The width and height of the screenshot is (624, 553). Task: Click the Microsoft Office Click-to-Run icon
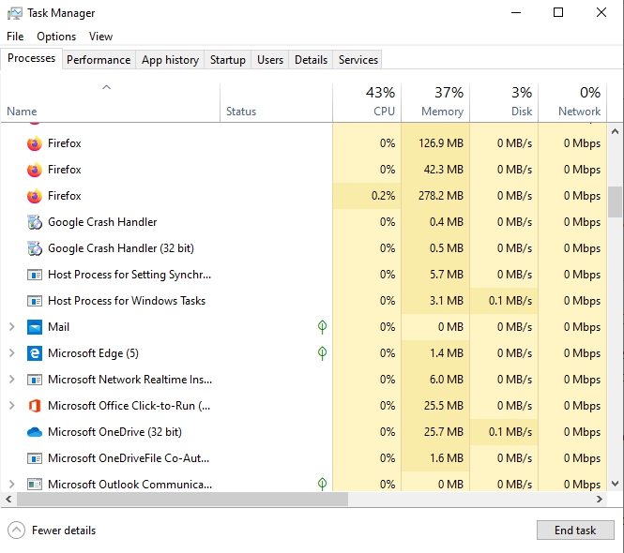coord(35,406)
